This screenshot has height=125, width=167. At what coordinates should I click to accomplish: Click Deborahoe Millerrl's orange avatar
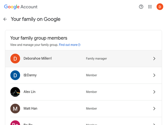pos(15,59)
